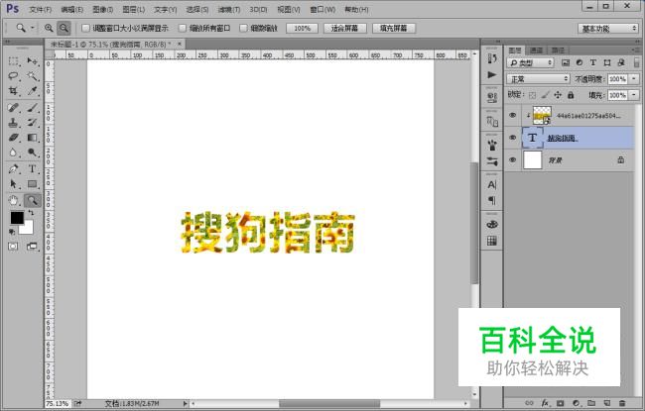Hide the text layer visibility eye
This screenshot has width=645, height=411.
pos(512,138)
